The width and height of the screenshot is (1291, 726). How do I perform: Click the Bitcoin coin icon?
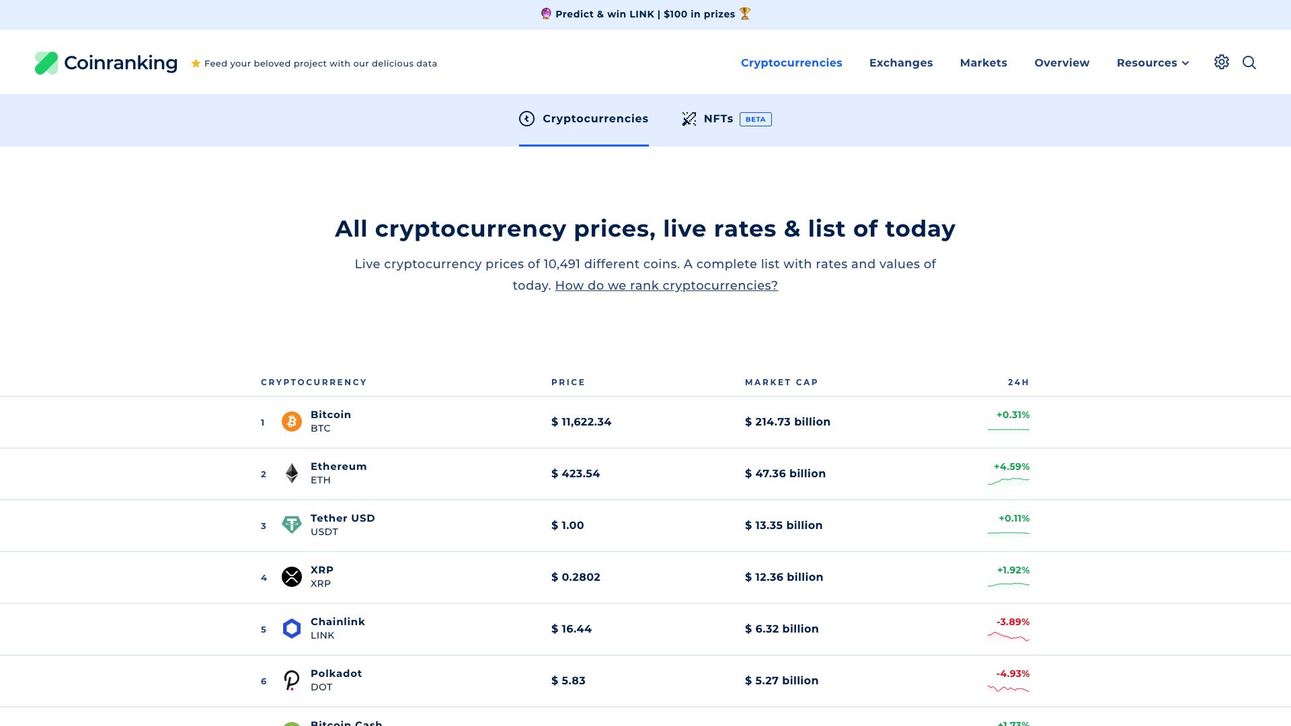click(x=291, y=421)
